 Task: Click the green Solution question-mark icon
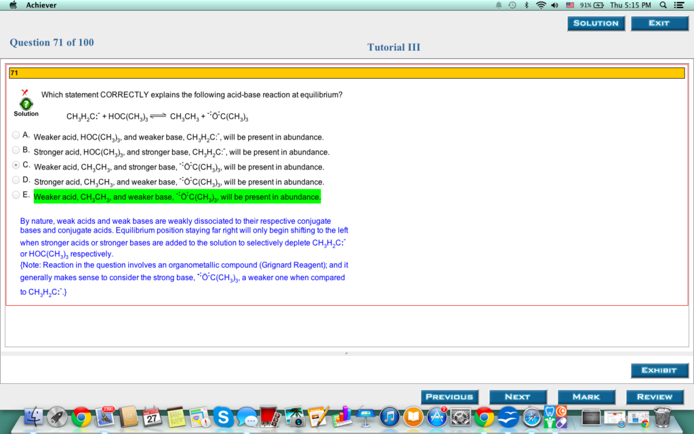pos(26,104)
